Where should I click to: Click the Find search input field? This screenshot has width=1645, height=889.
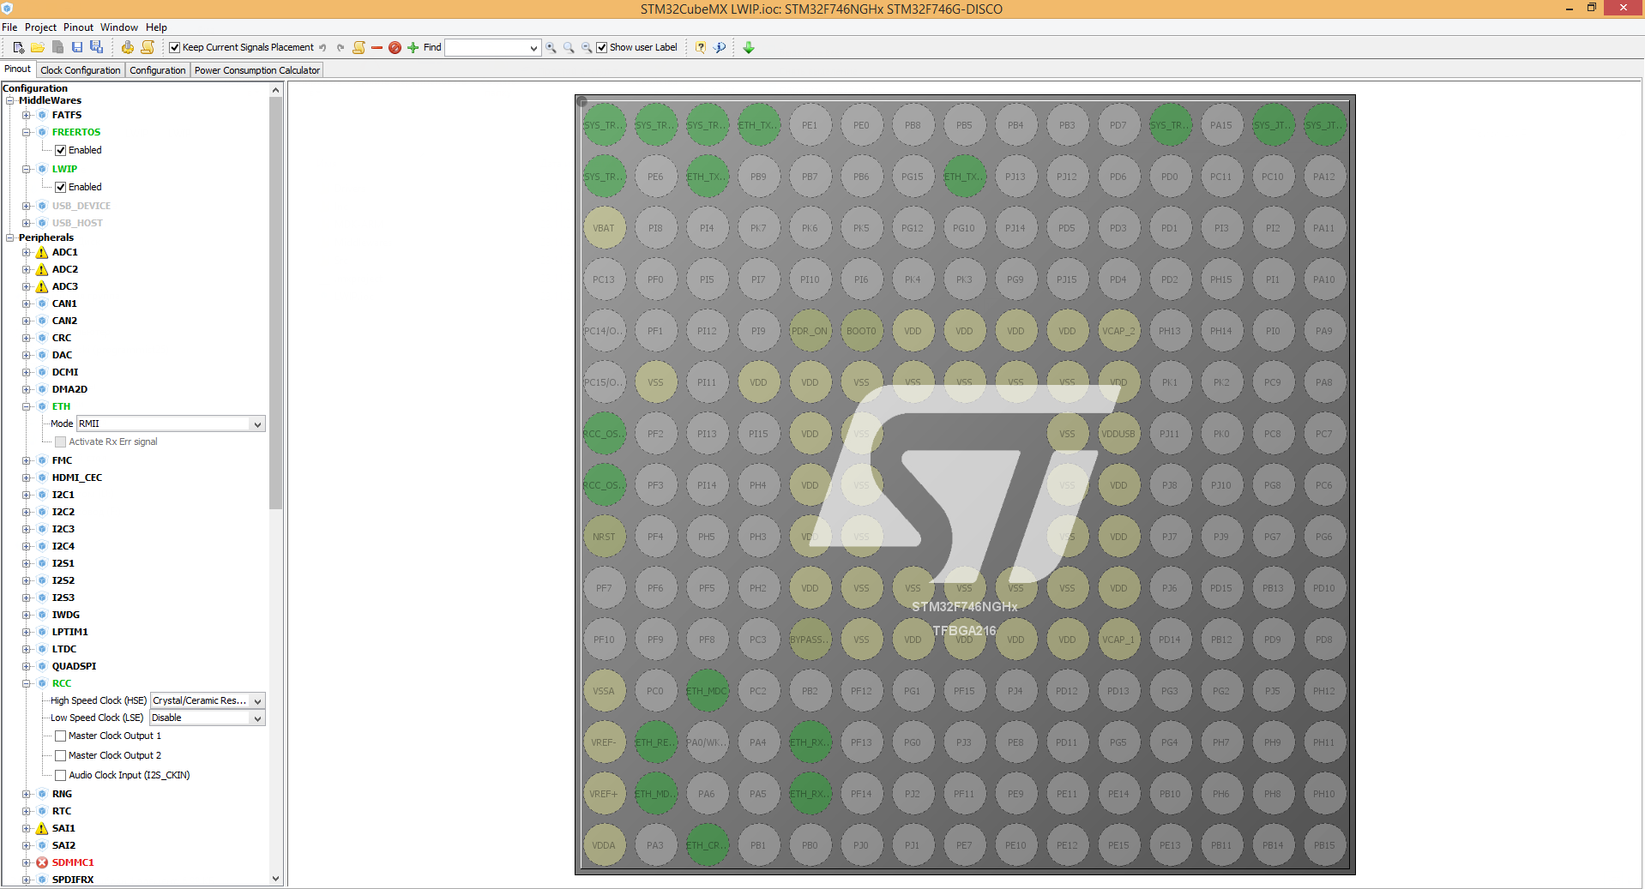[x=486, y=48]
